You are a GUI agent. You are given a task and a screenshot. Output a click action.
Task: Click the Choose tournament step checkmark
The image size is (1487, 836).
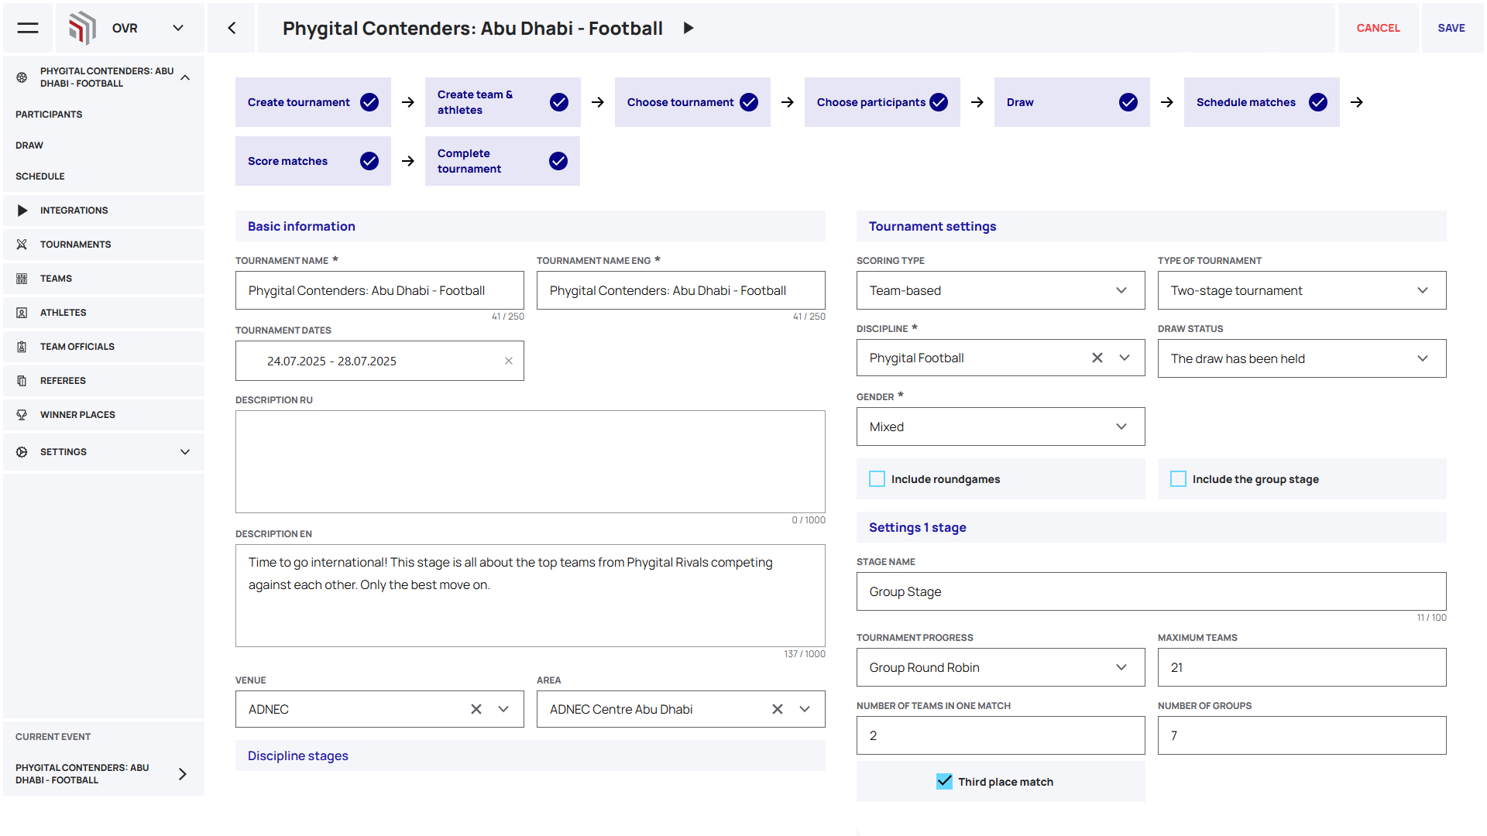pos(749,102)
